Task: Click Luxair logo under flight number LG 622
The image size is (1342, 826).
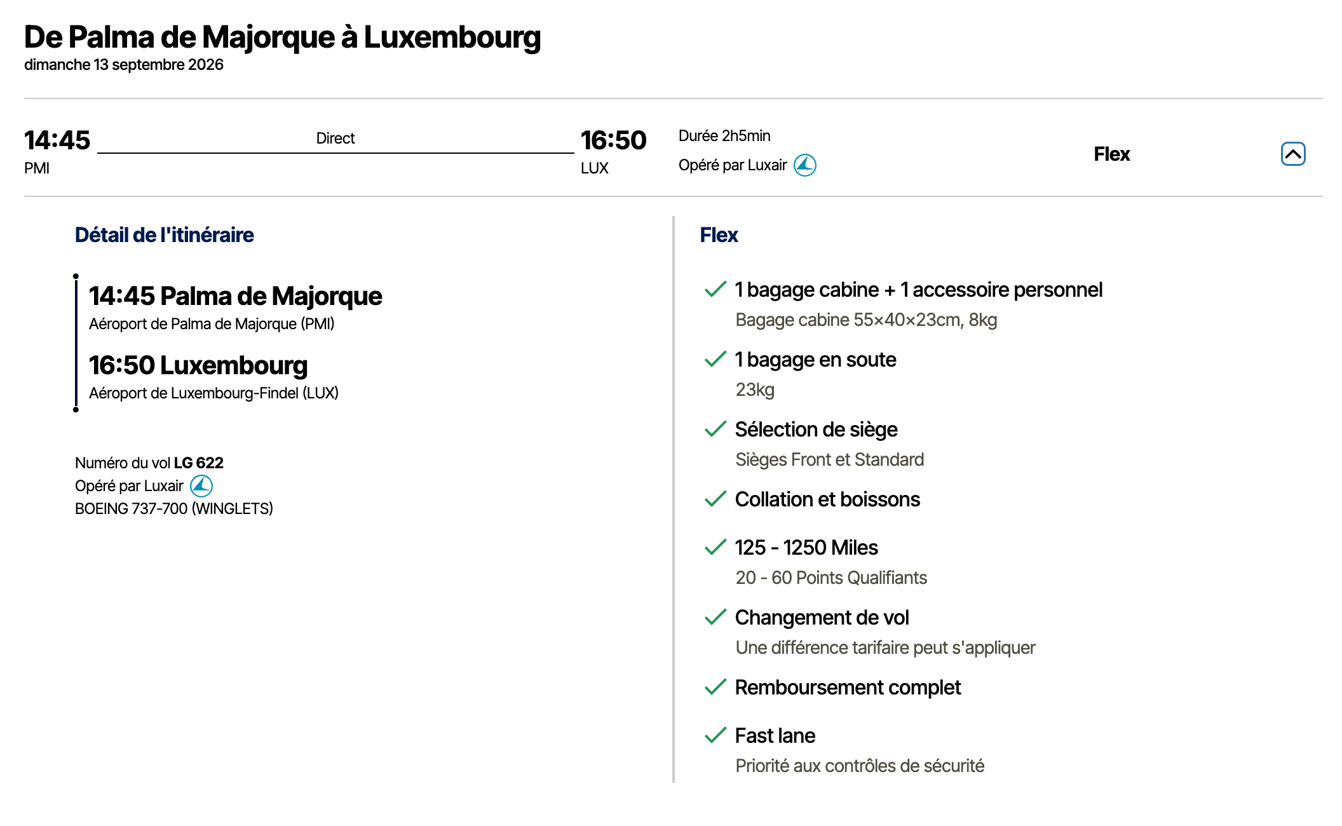Action: coord(201,486)
